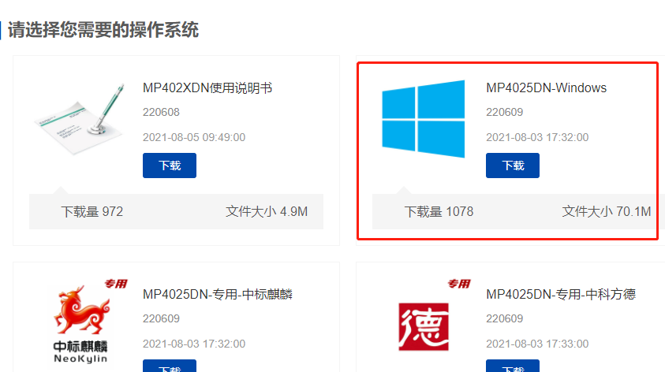Click version 220609 in the Windows card
The width and height of the screenshot is (665, 372).
click(x=505, y=112)
